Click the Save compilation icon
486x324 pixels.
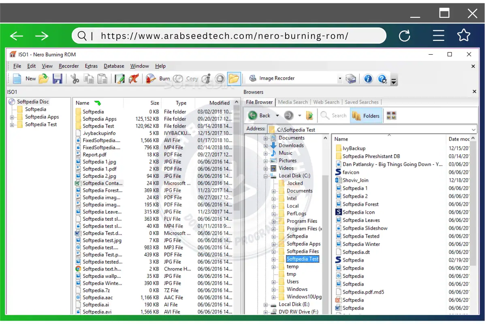[58, 78]
